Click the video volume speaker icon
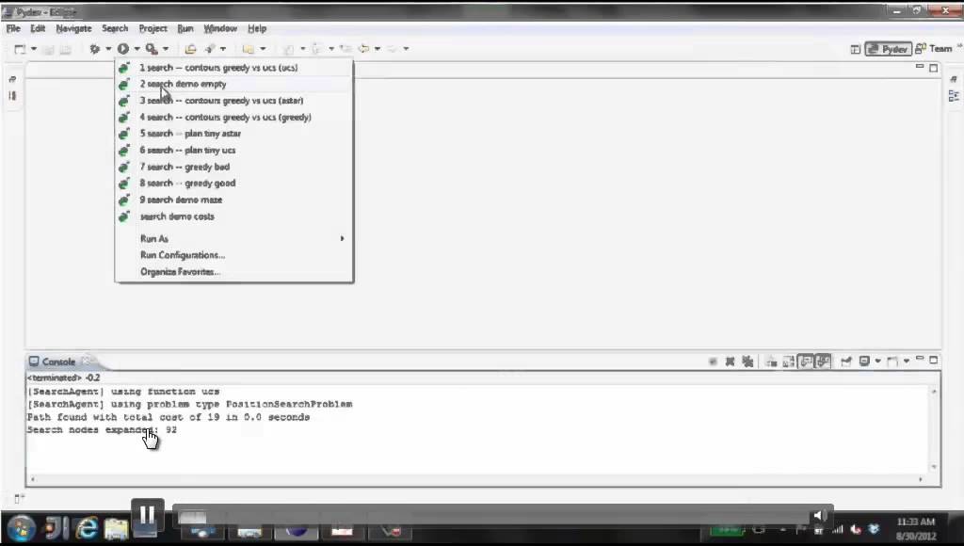 pos(819,515)
